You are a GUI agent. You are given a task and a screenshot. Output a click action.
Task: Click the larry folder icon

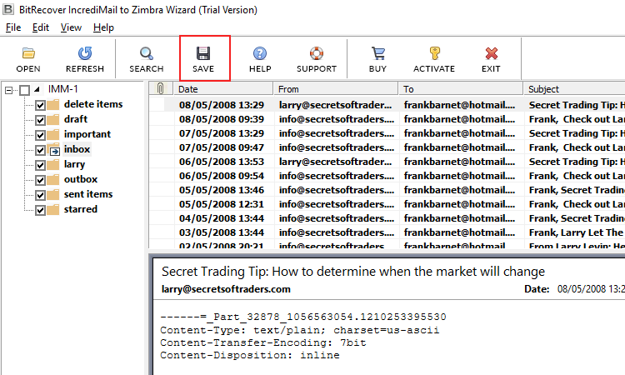tap(53, 165)
